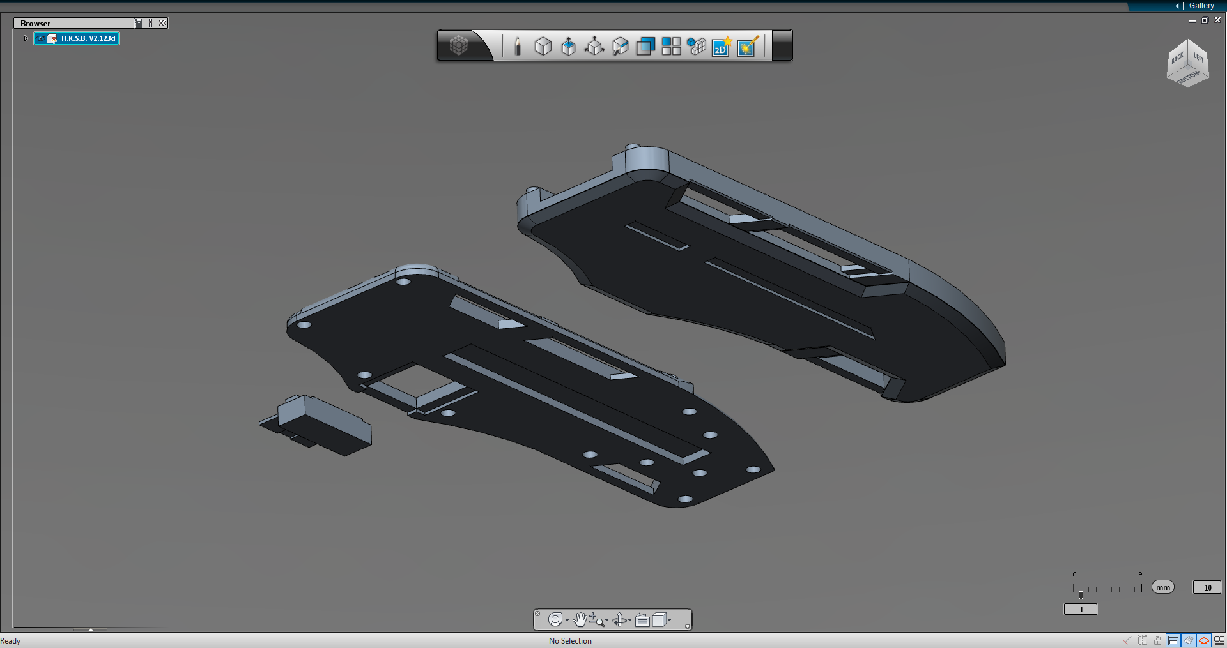Viewport: 1227px width, 648px height.
Task: Click the Browser panel calculator-style icon
Action: tap(138, 23)
